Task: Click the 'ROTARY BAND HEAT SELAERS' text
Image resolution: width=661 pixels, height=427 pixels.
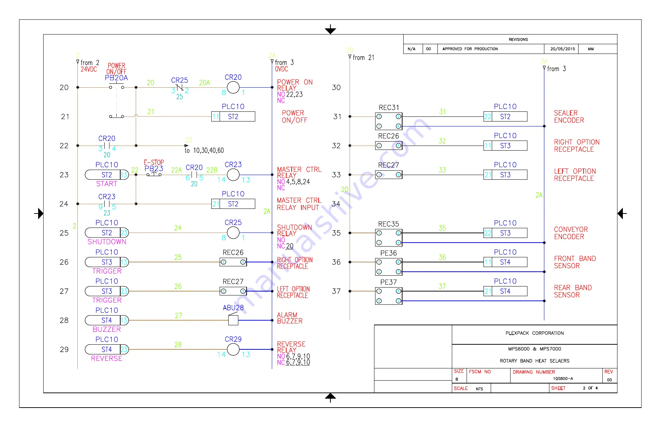Action: click(x=535, y=361)
